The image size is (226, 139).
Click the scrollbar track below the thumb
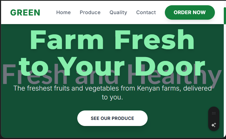[225, 80]
